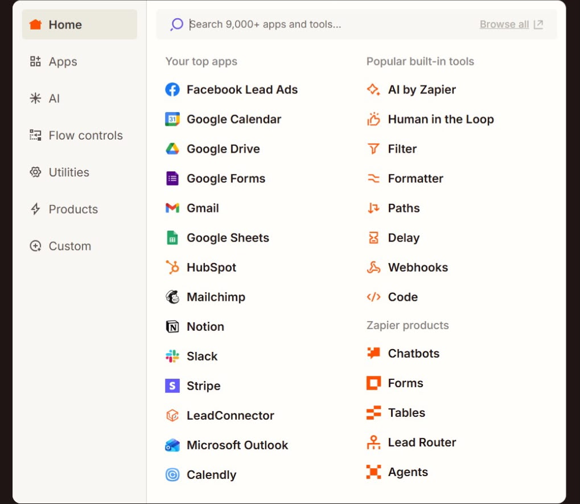Image resolution: width=580 pixels, height=504 pixels.
Task: Select the AI by Zapier label
Action: 422,89
